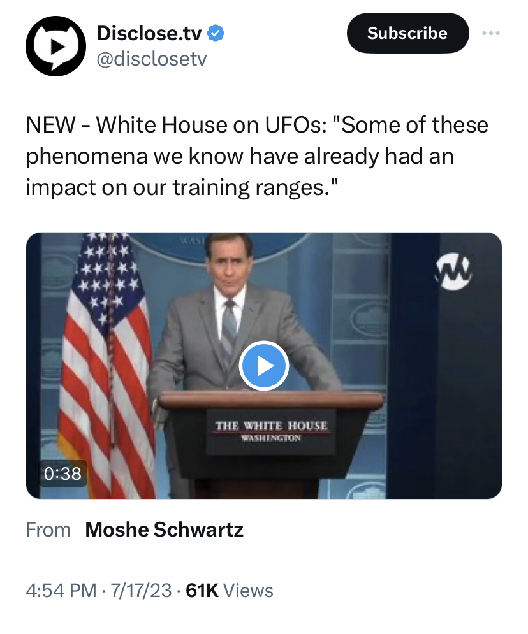Click The White House podium sign
The width and height of the screenshot is (528, 634).
[x=270, y=431]
